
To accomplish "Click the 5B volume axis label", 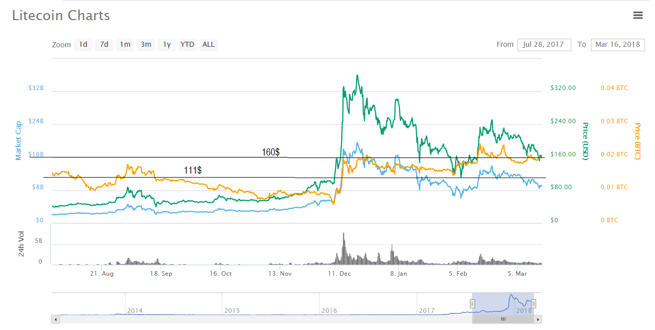I will (x=39, y=241).
